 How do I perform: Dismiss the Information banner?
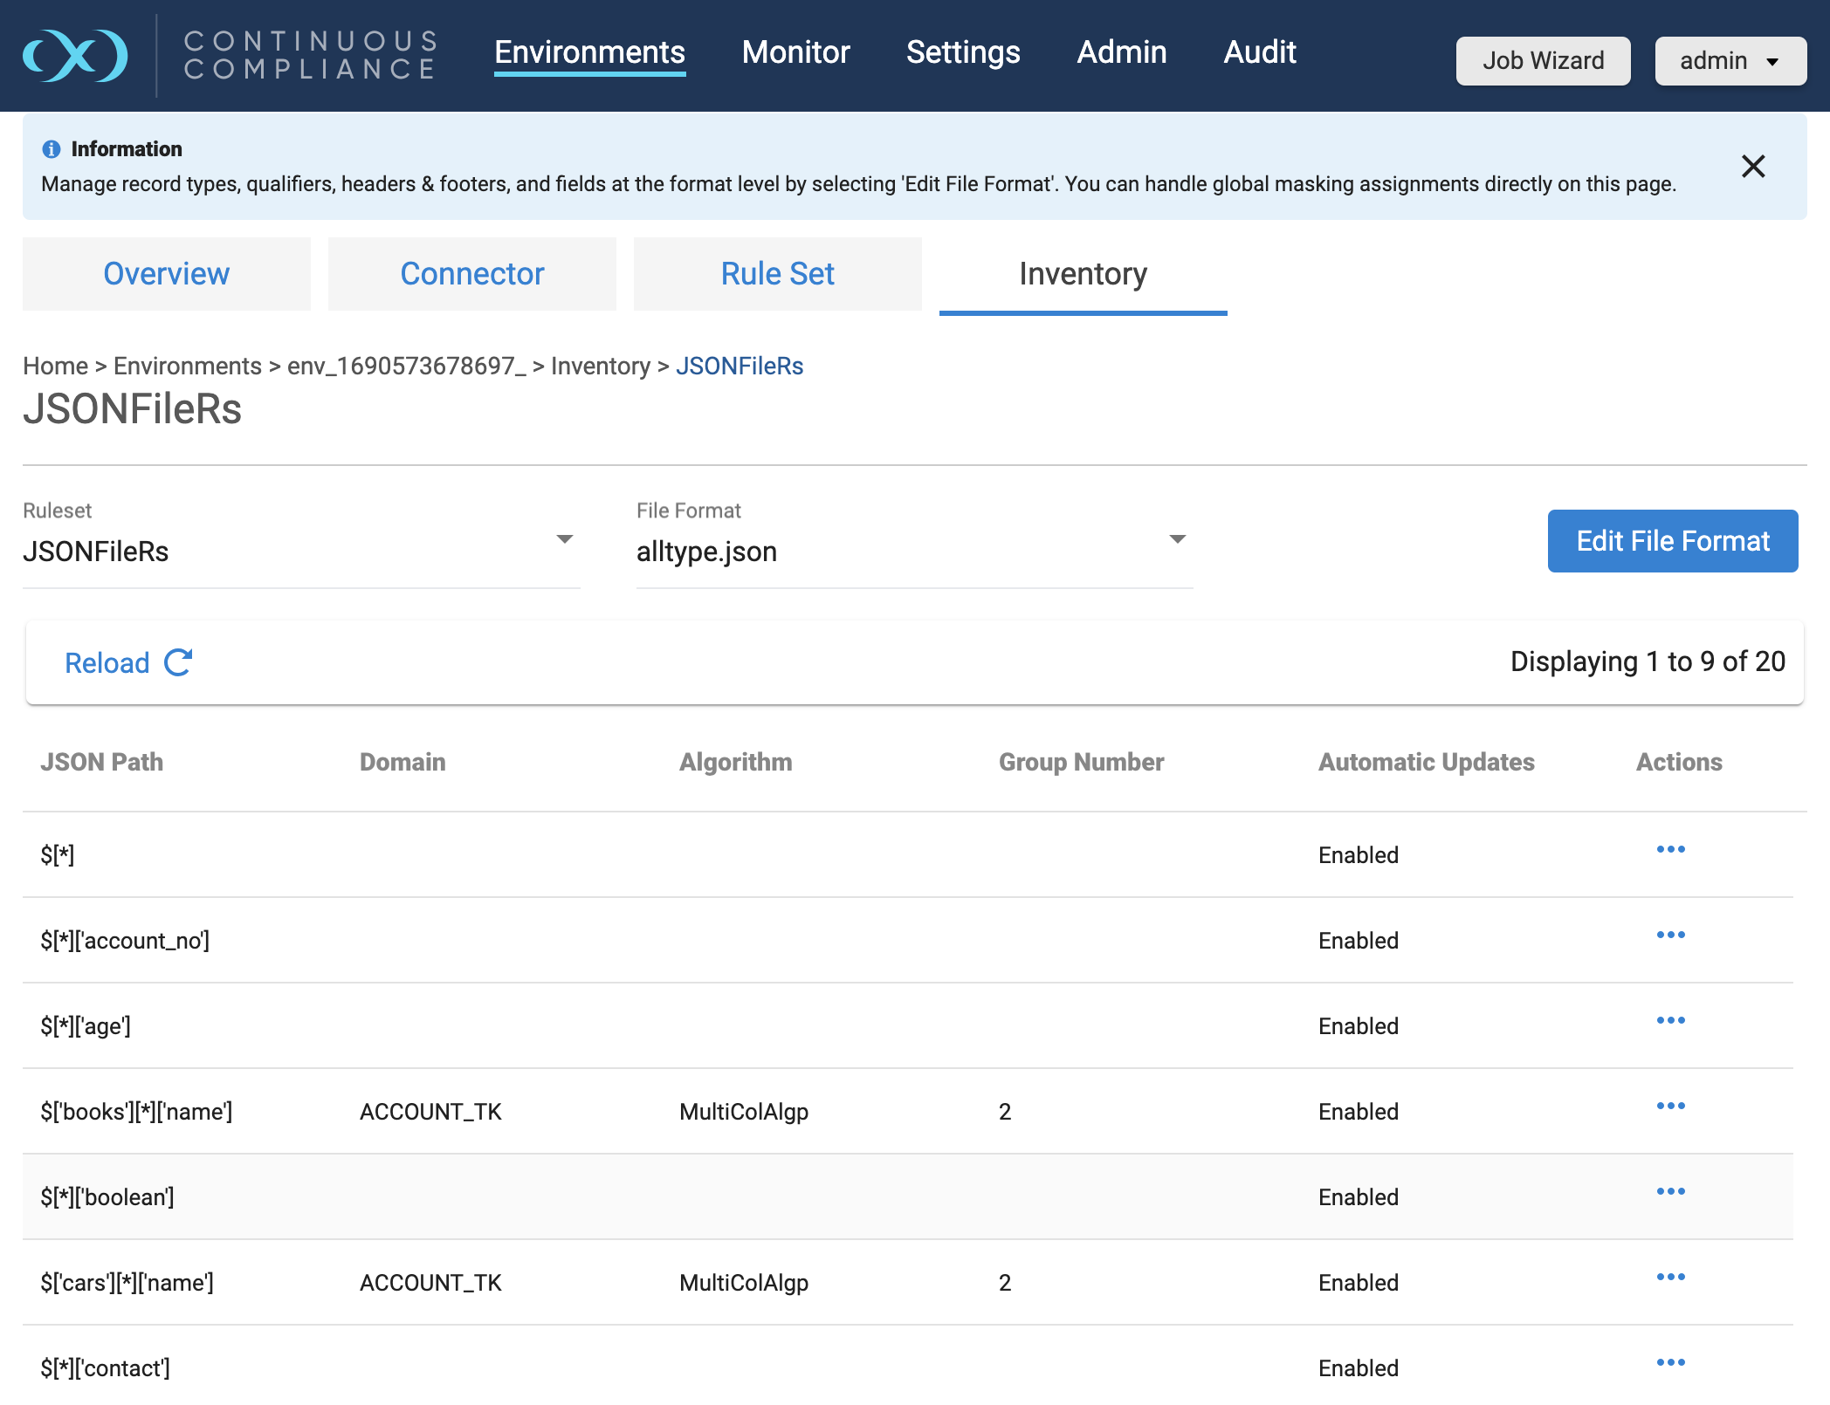(1752, 167)
